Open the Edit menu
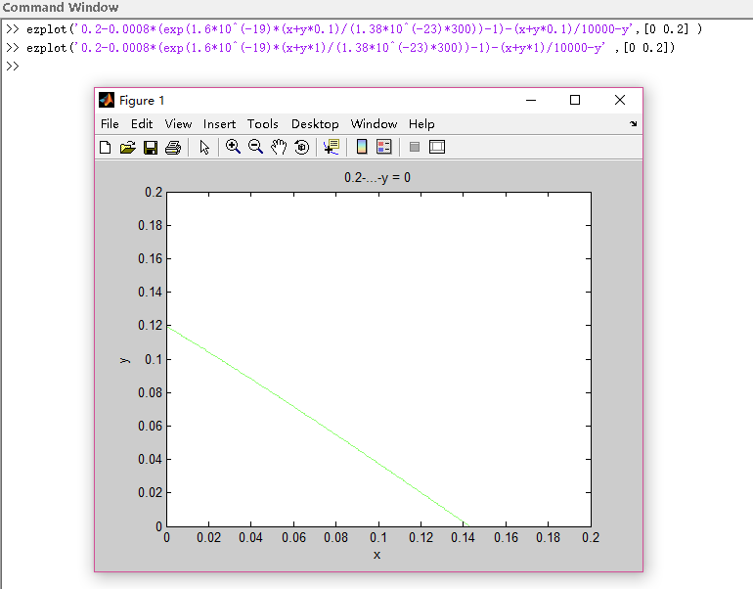Screen dimensions: 753x589 (142, 124)
